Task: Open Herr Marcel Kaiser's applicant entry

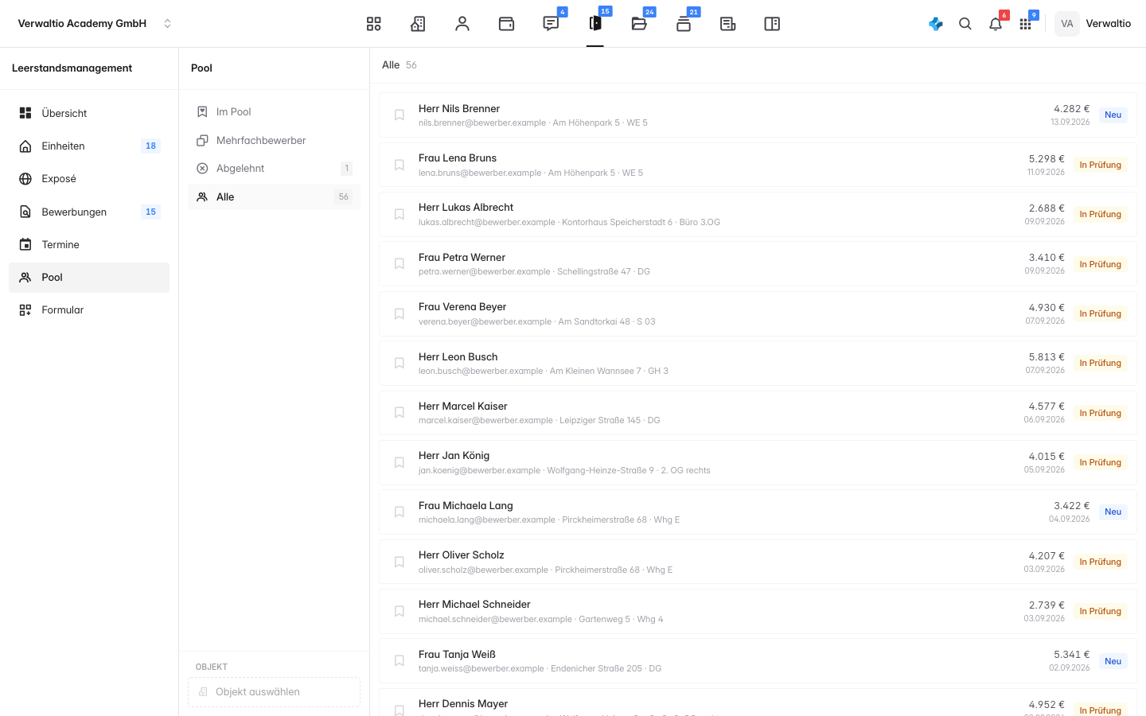Action: point(758,413)
